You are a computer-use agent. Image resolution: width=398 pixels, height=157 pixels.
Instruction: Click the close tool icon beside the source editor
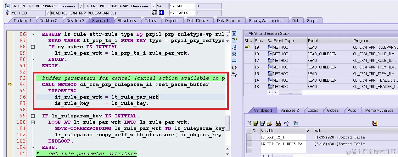[x=234, y=33]
